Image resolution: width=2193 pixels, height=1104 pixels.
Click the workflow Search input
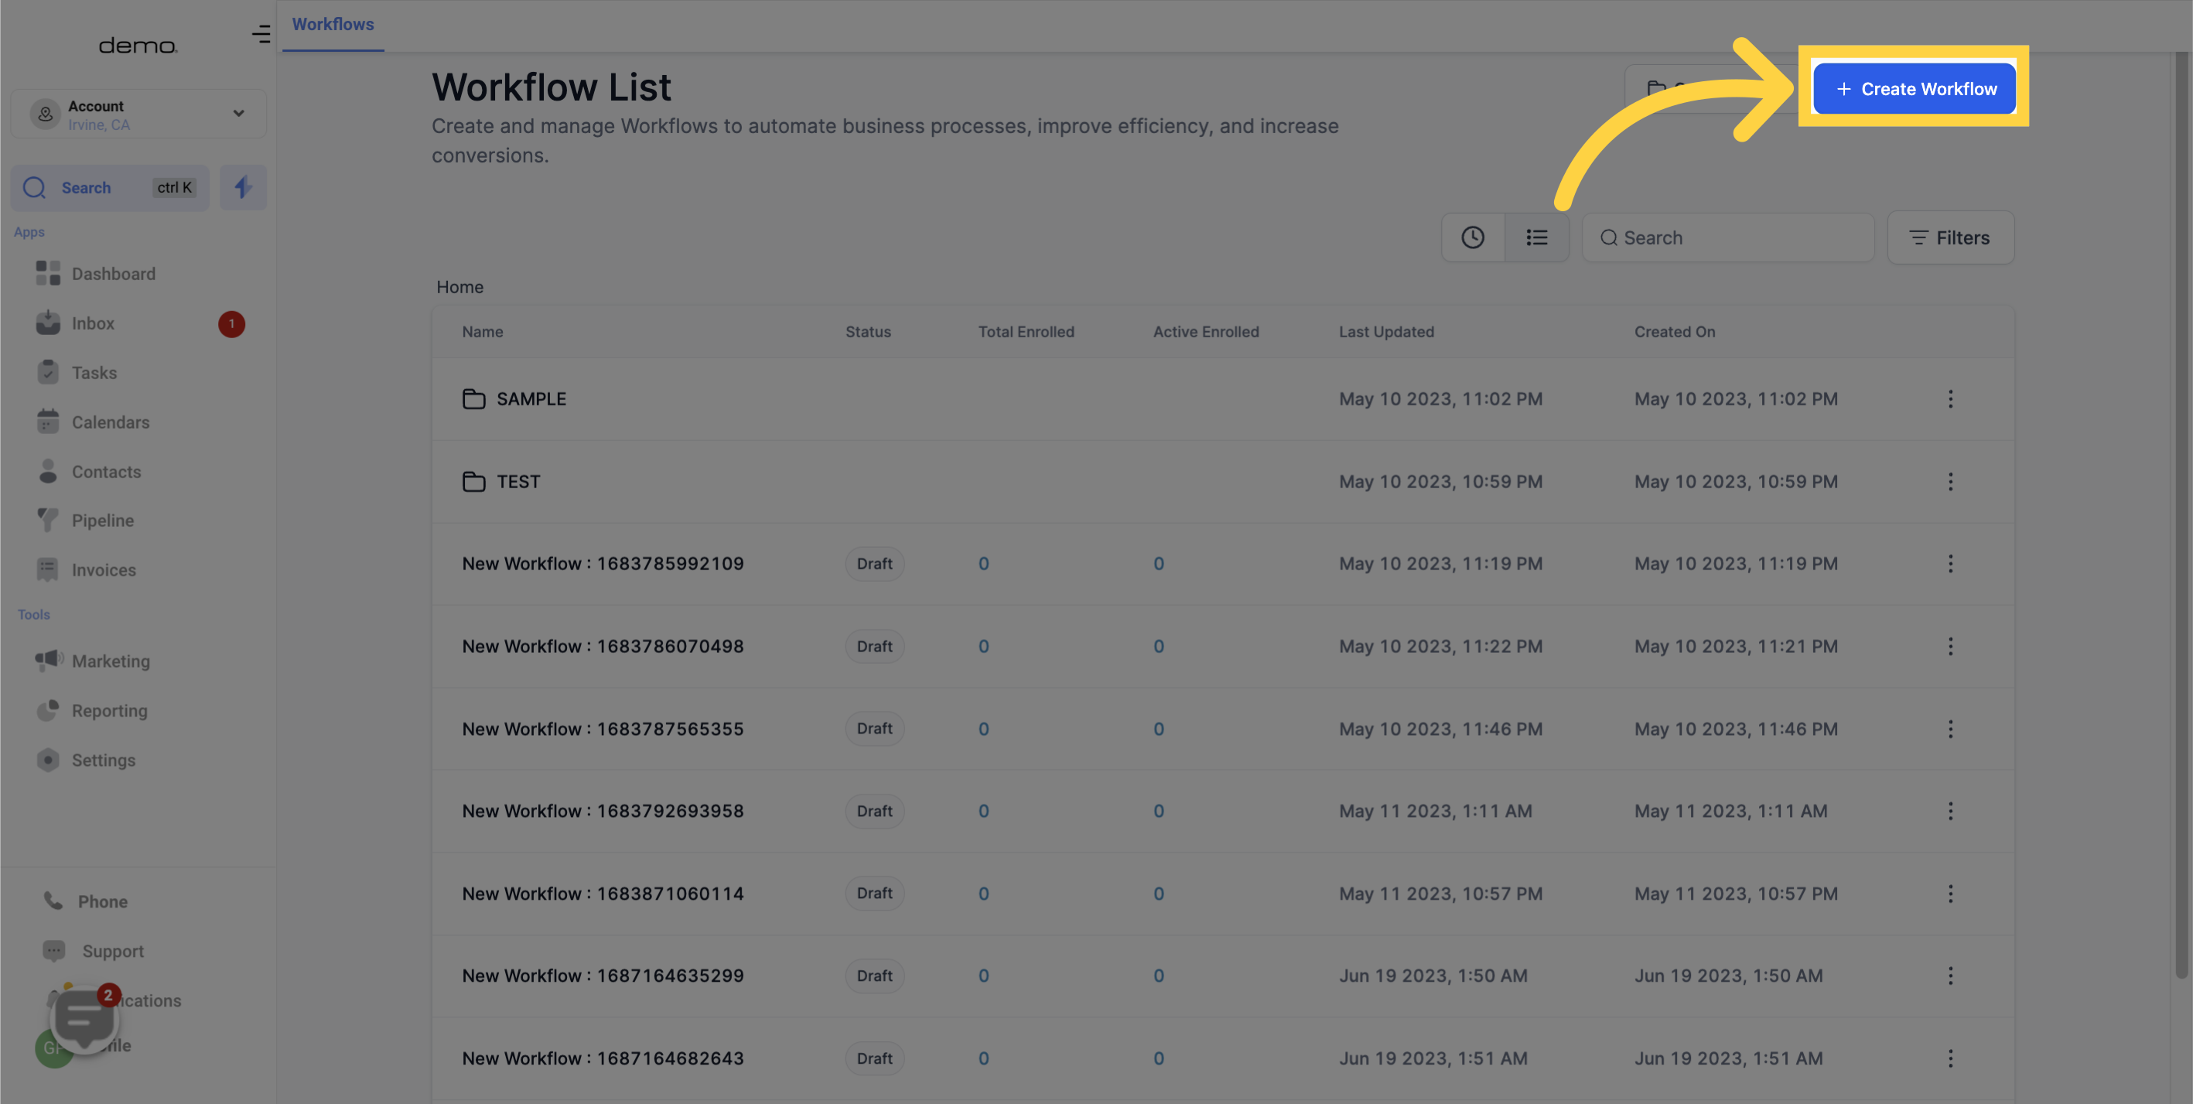[x=1728, y=238]
